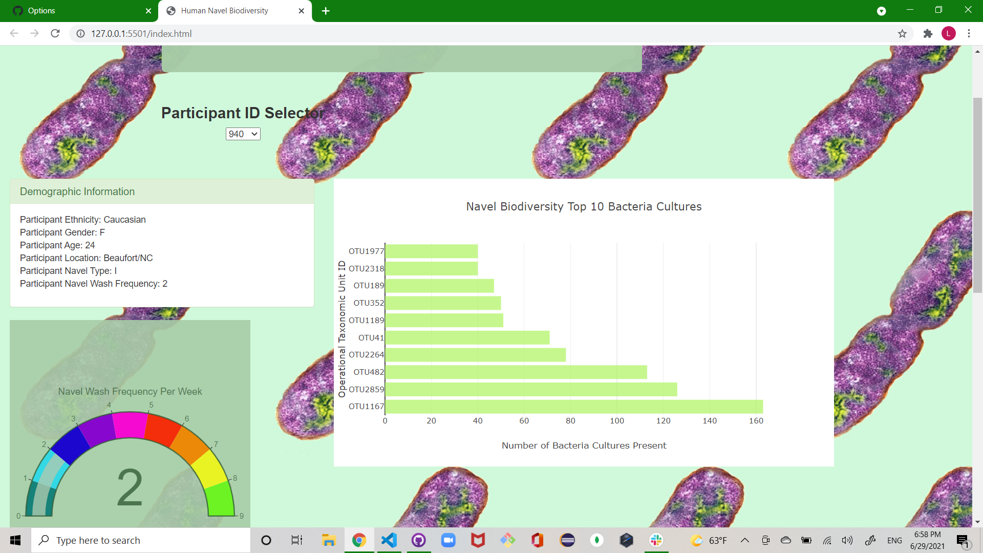This screenshot has width=983, height=553.
Task: Open the Chrome three-dot menu
Action: 969,33
